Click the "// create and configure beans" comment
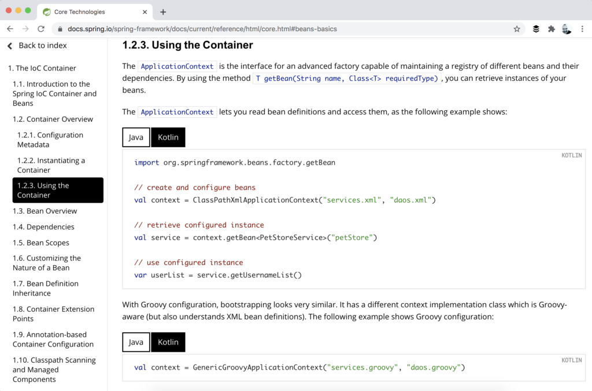Image resolution: width=592 pixels, height=391 pixels. coord(195,187)
